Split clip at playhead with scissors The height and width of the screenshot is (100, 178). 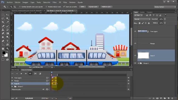pyautogui.click(x=36, y=74)
